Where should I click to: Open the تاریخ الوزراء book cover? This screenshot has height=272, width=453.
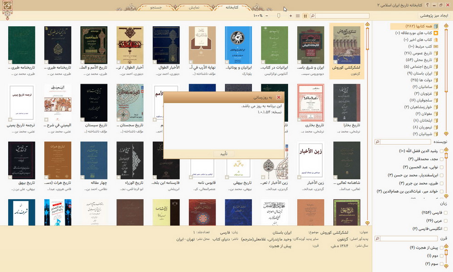[130, 160]
